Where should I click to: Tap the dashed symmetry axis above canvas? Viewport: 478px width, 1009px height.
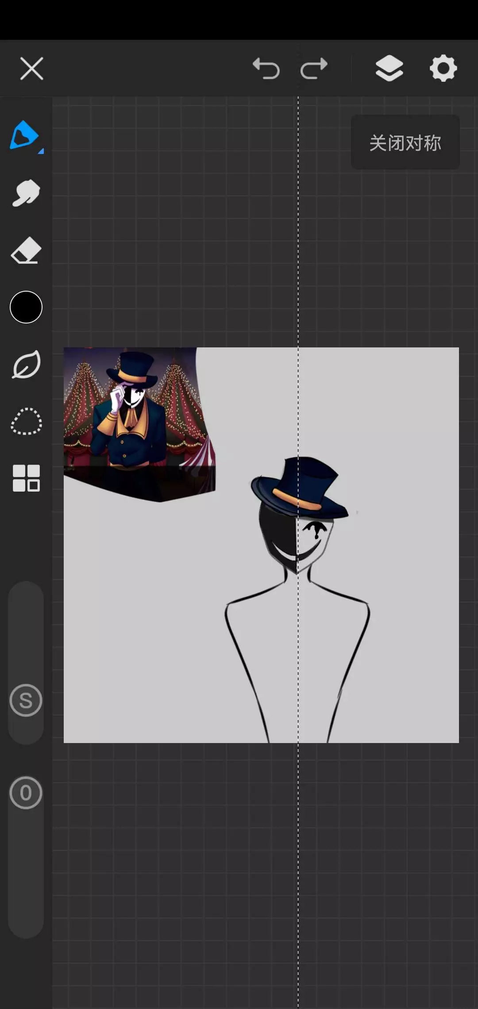[298, 221]
